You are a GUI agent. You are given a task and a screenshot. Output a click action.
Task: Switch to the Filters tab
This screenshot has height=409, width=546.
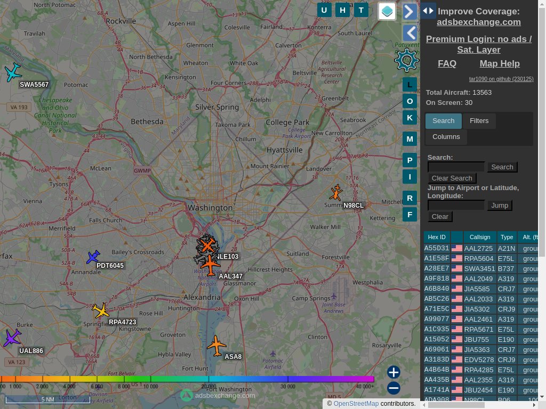[479, 121]
